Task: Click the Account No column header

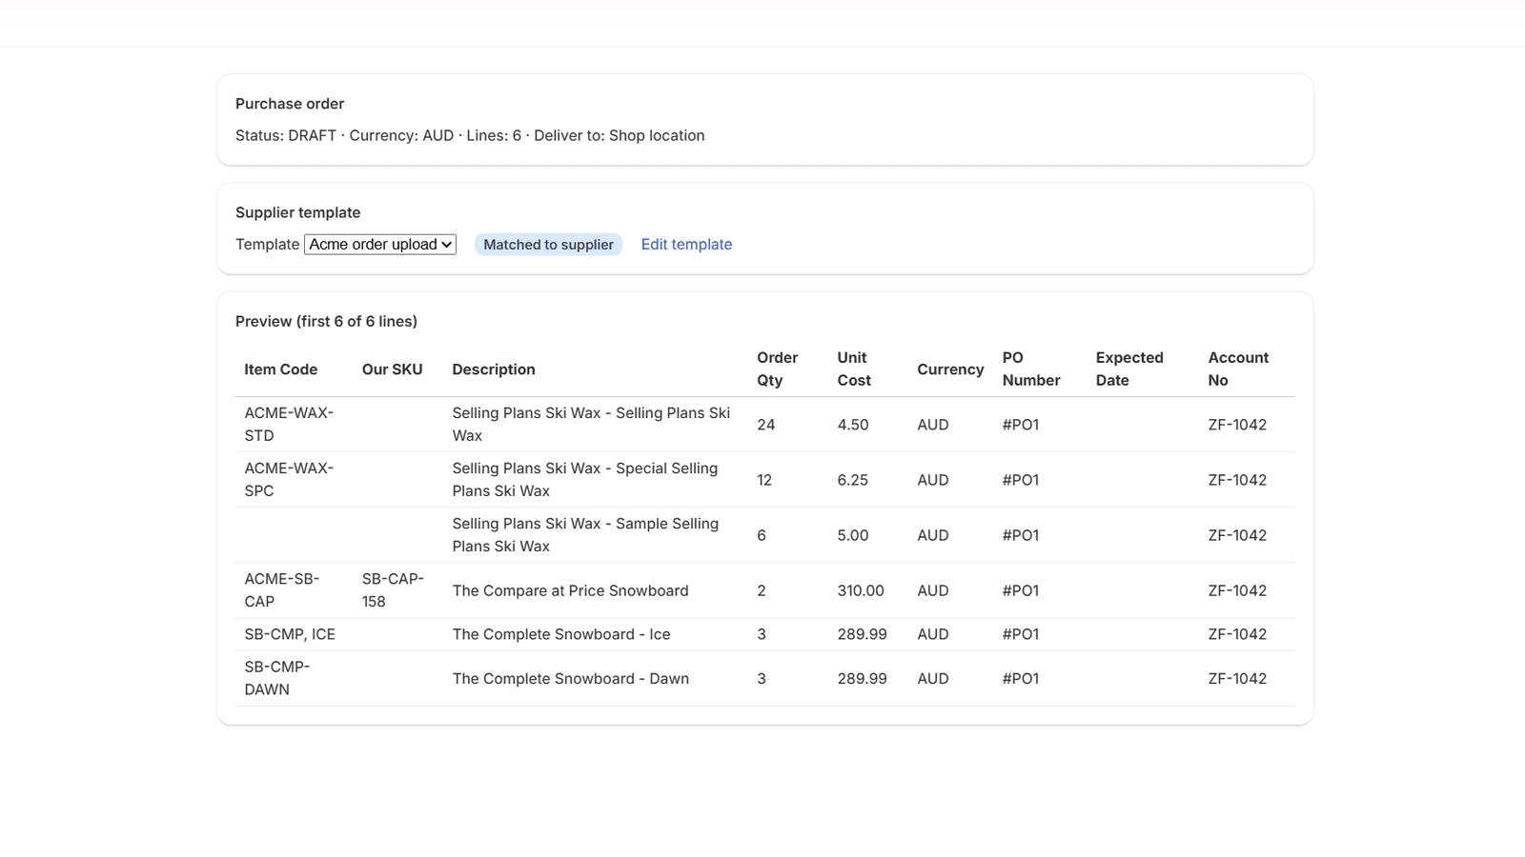Action: (1238, 369)
